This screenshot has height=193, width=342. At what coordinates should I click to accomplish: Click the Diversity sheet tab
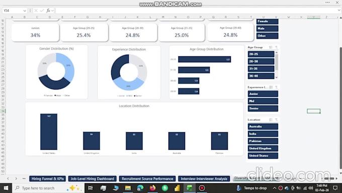256,178
